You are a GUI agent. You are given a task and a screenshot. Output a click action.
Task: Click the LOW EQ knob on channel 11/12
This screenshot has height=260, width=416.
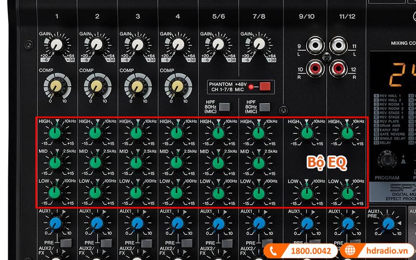tap(347, 193)
